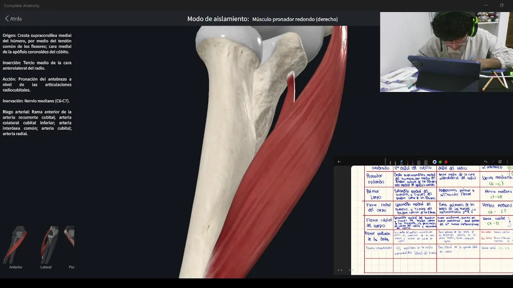The width and height of the screenshot is (513, 288).
Task: Pick the blue ink color in notes toolbar
Action: point(434,162)
